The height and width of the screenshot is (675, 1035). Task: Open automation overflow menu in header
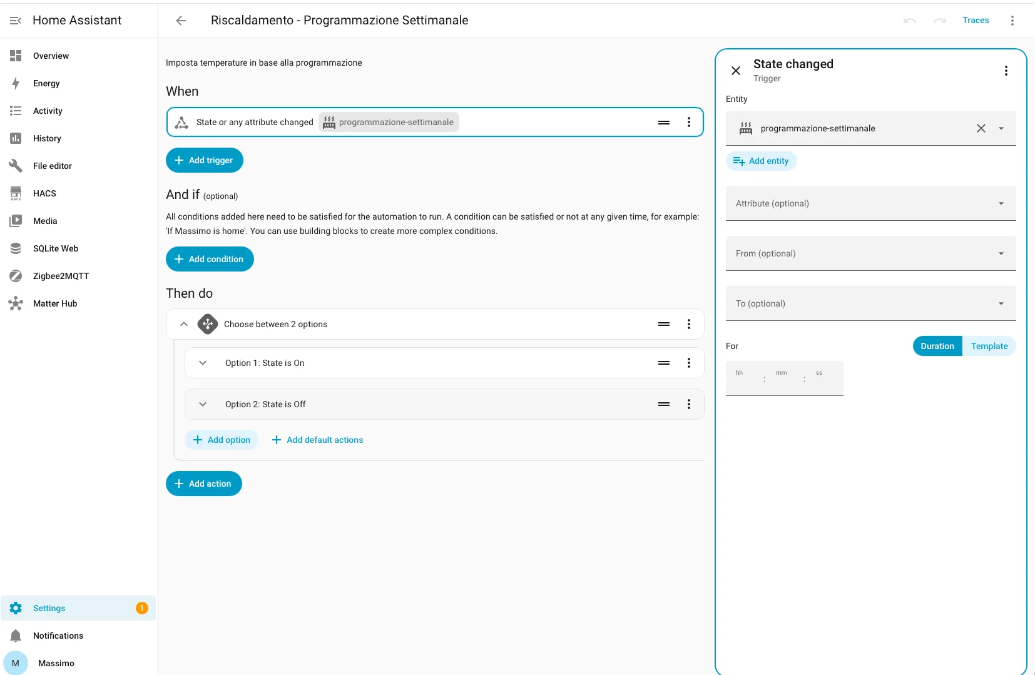pos(1012,21)
